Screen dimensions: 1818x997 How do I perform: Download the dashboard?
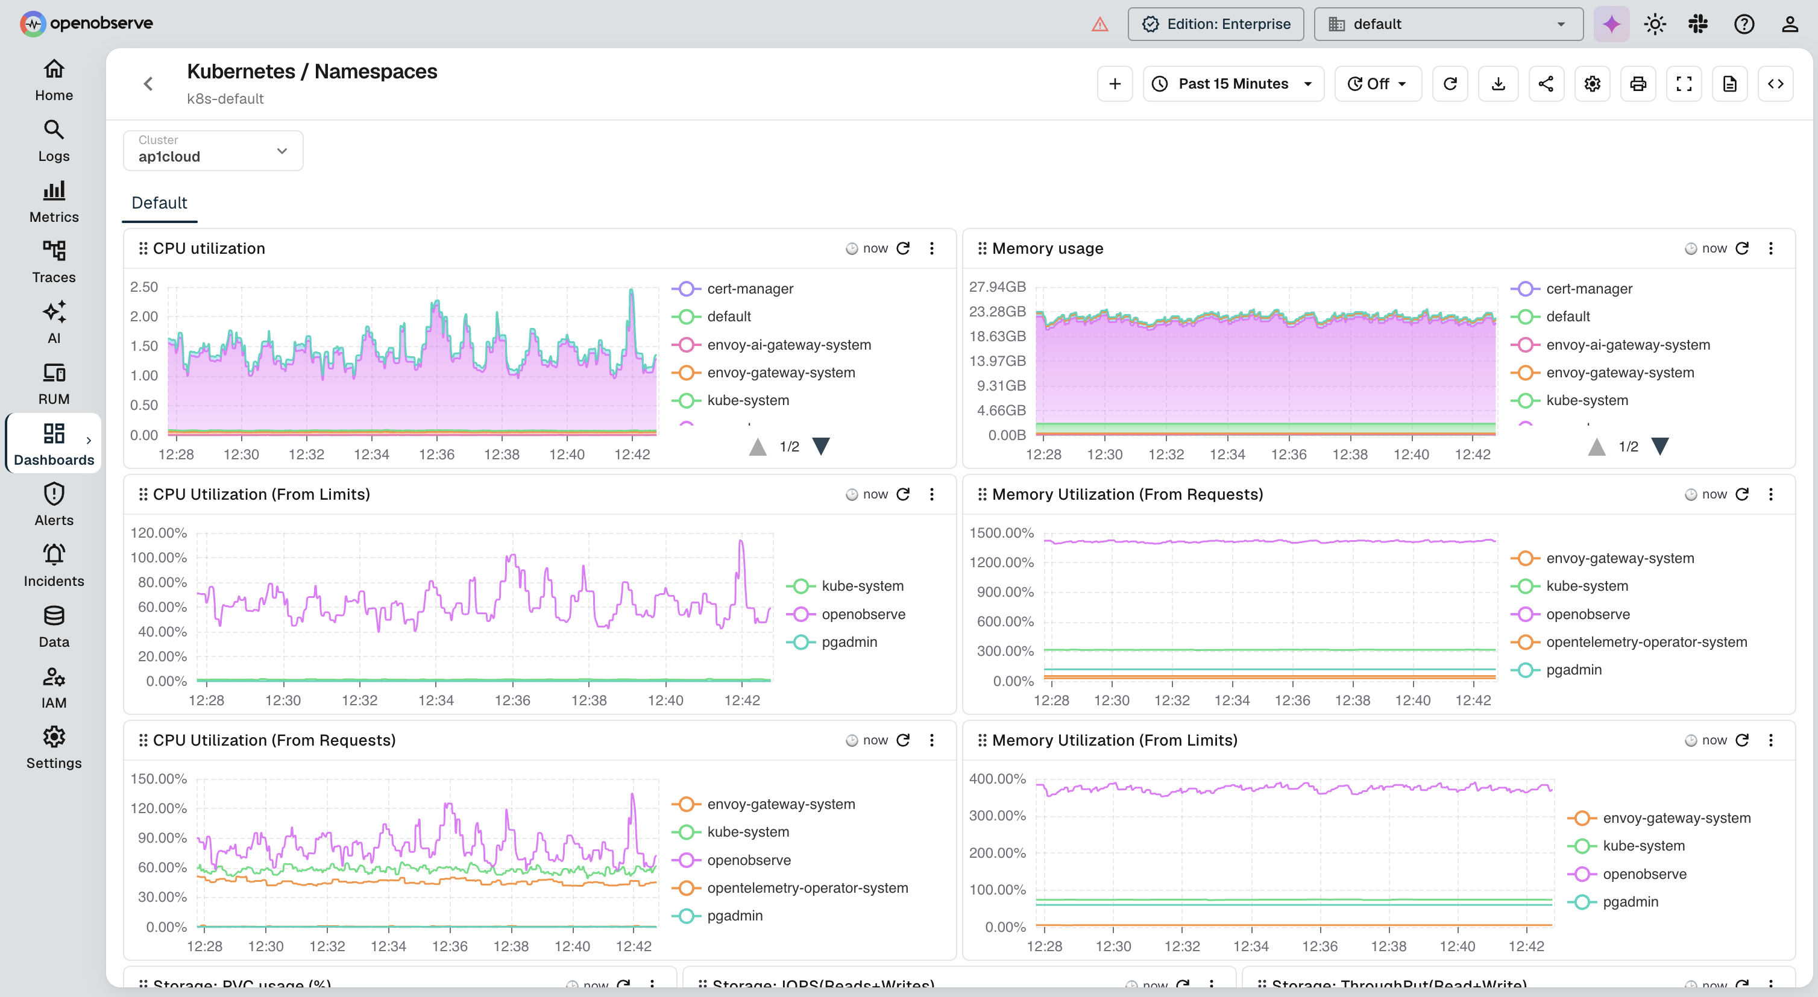(x=1497, y=84)
